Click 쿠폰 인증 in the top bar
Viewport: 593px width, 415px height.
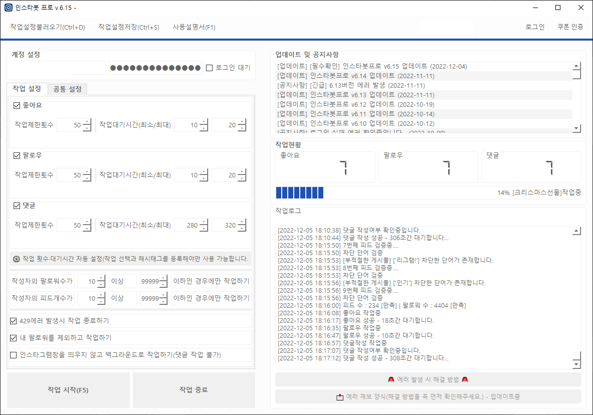tap(570, 27)
